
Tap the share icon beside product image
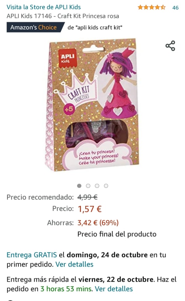(x=170, y=46)
